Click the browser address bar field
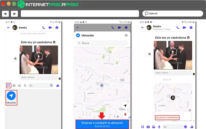 tap(80, 14)
